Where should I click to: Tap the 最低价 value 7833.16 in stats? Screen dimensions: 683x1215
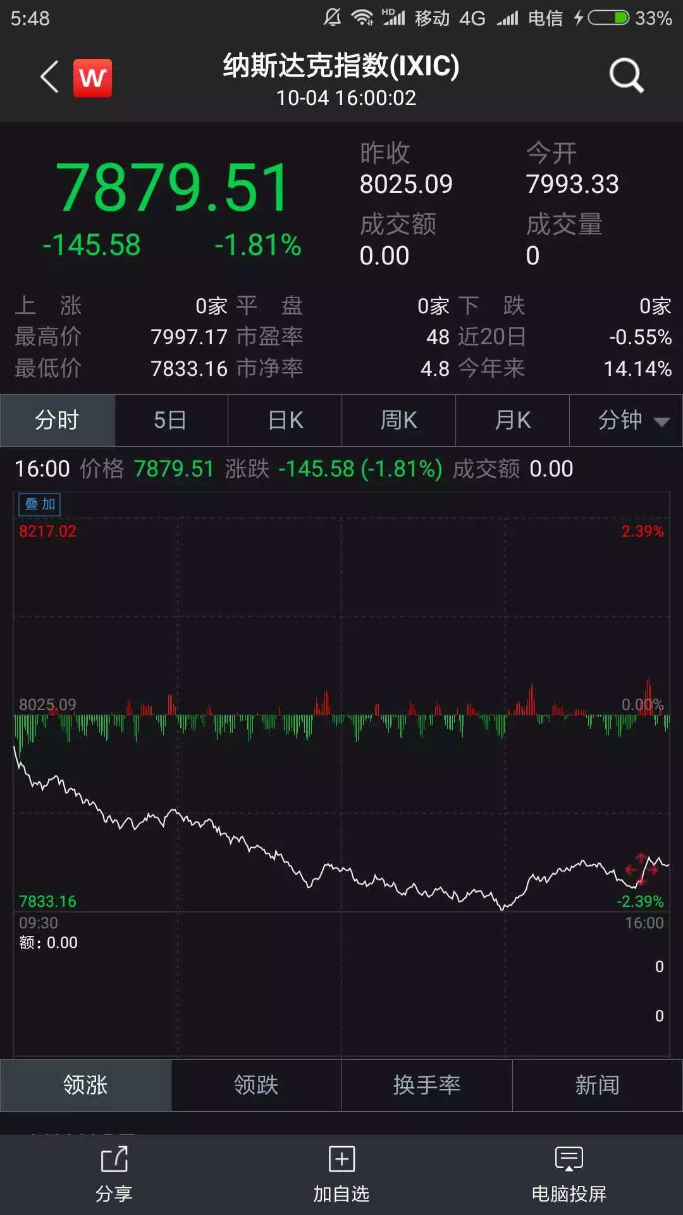point(189,368)
